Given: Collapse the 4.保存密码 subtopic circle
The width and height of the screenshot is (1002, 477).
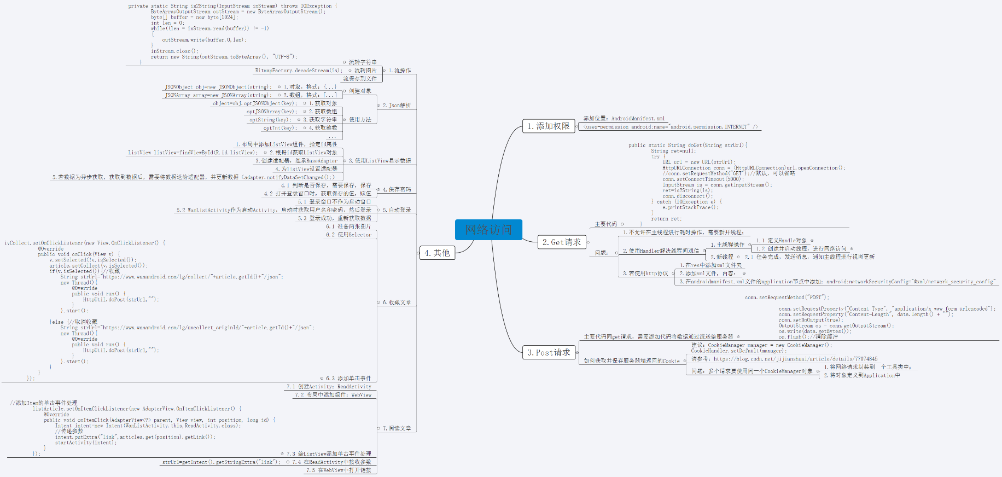Looking at the screenshot, I should 378,190.
